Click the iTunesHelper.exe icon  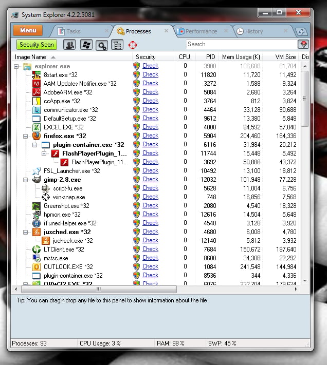click(x=37, y=223)
